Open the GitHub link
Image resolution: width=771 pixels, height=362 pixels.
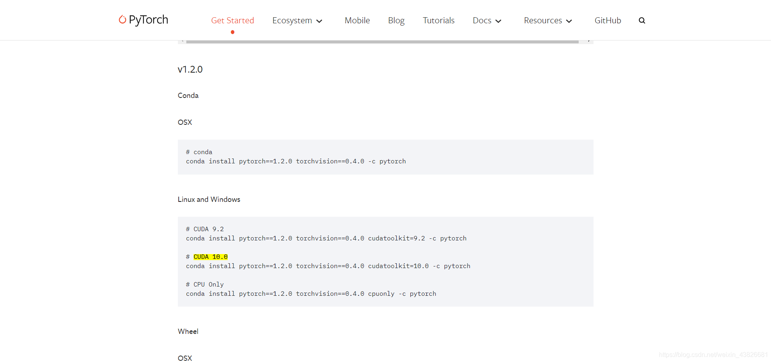[x=608, y=20]
